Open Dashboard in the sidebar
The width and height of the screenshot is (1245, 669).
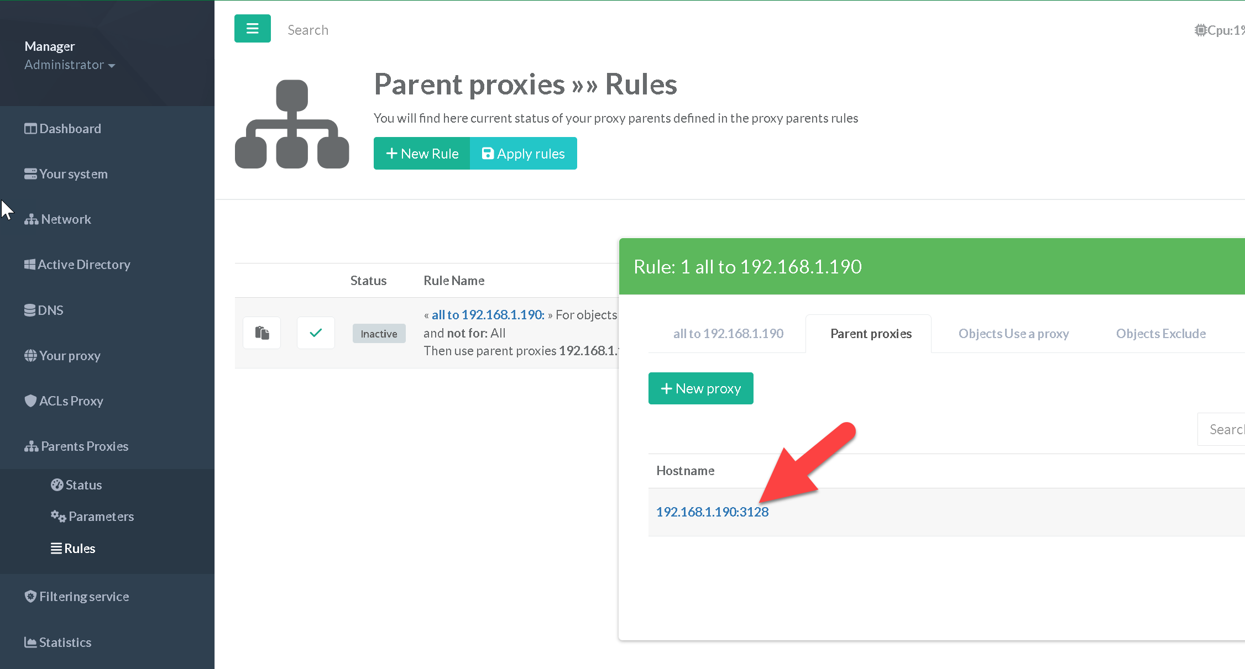coord(62,129)
